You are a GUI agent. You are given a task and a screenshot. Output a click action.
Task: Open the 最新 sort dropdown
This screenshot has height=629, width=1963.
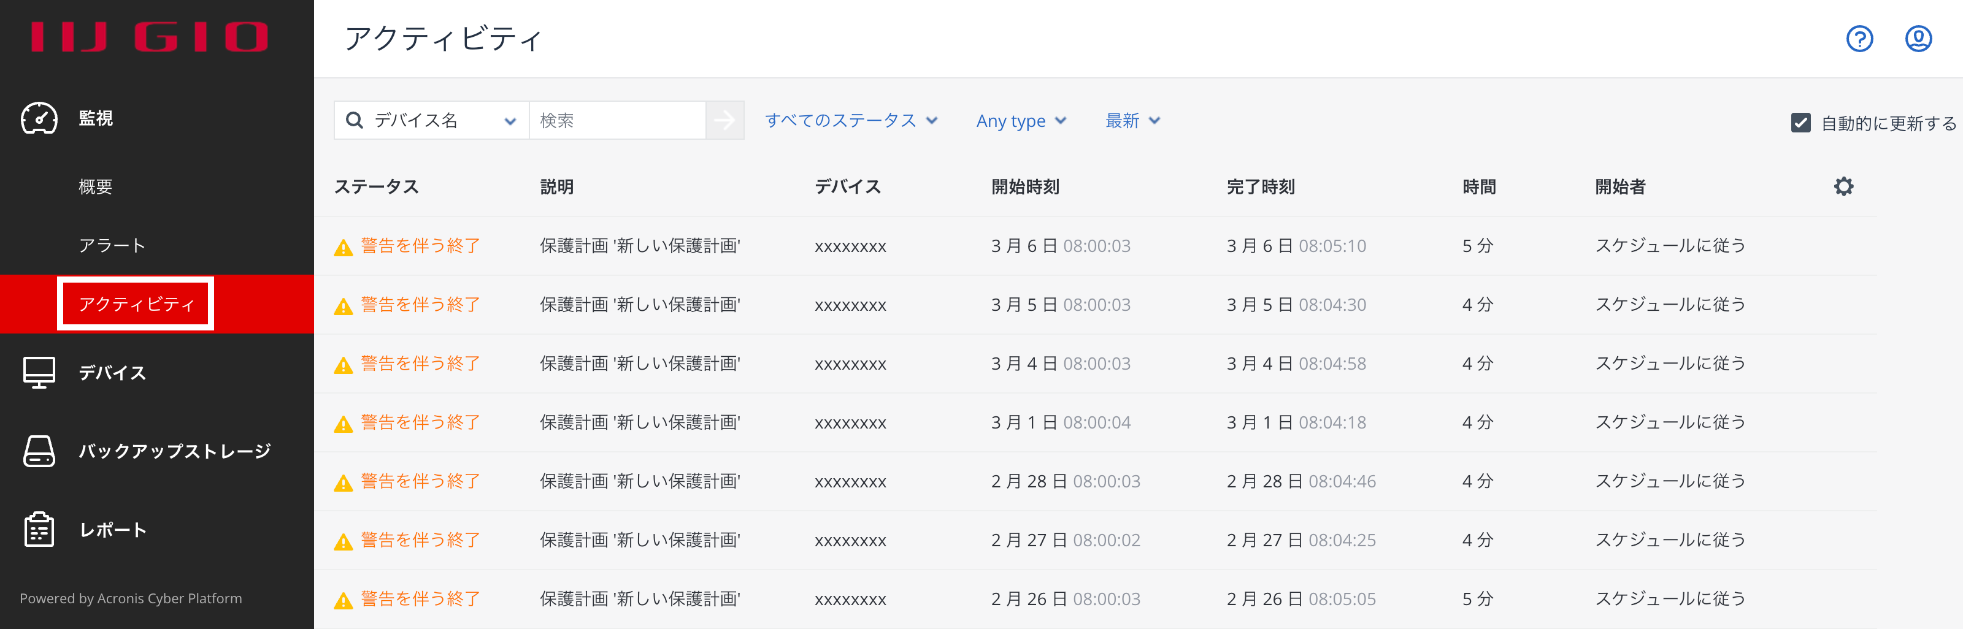click(x=1132, y=120)
